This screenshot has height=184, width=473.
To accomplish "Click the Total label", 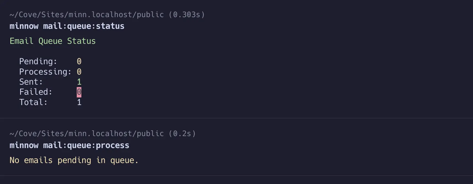I will [x=33, y=102].
